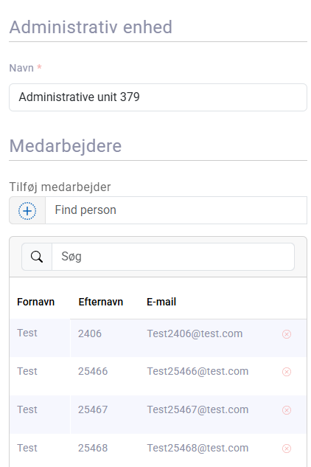The image size is (311, 467).
Task: Sort by the Fornavn column header
Action: click(35, 302)
